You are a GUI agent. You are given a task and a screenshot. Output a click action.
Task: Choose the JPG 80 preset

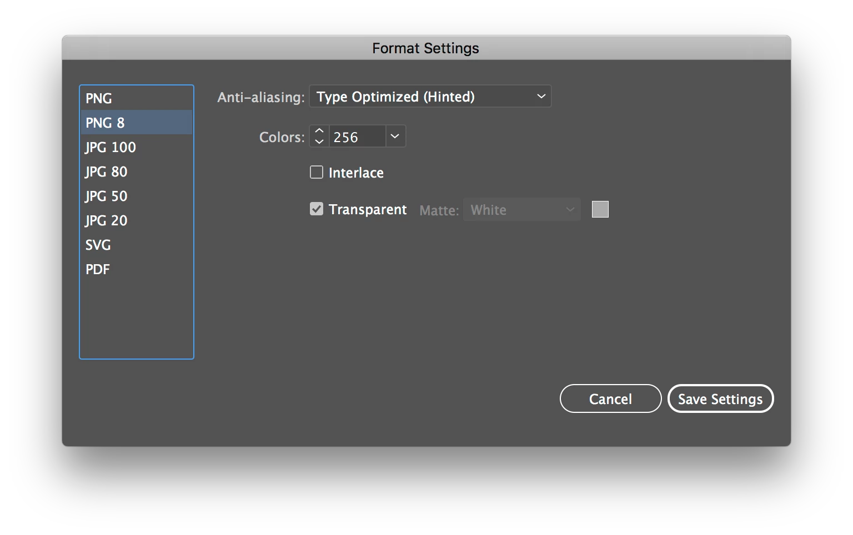(137, 171)
